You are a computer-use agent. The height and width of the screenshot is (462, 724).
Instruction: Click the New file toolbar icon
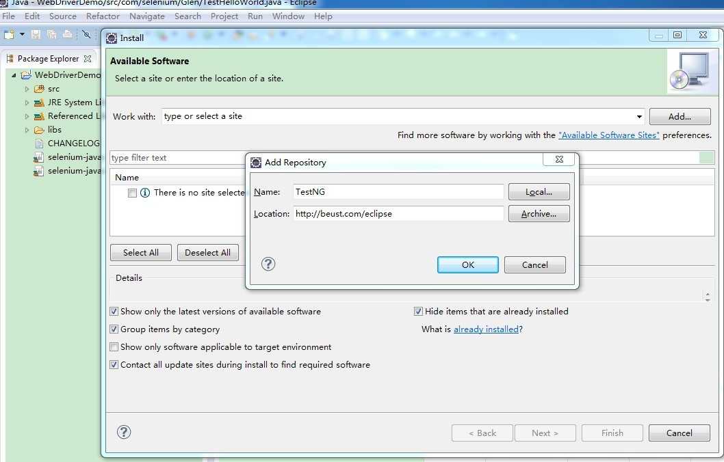(x=9, y=34)
